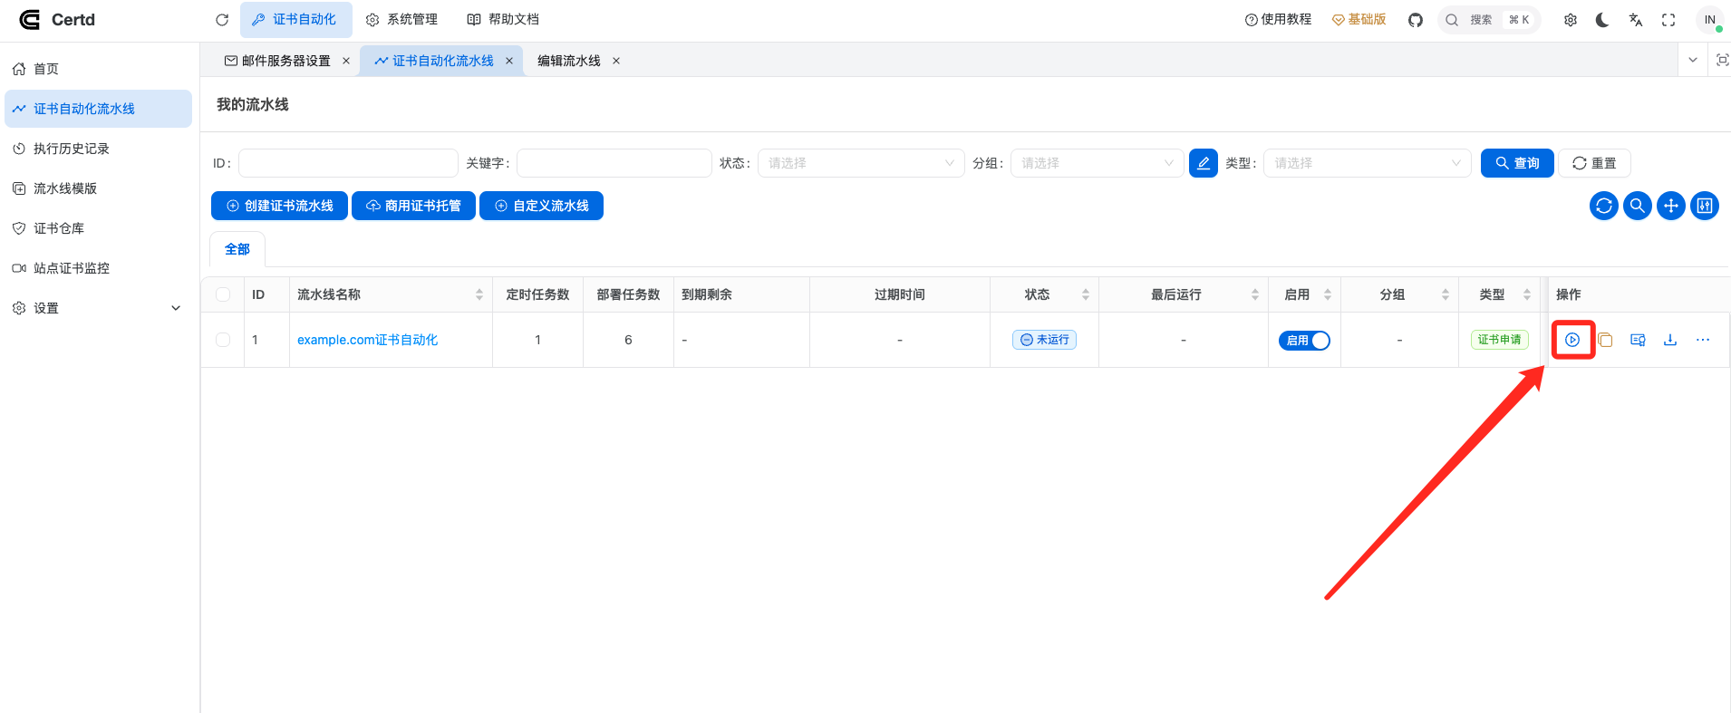This screenshot has height=713, width=1731.
Task: Open 证书仓库 in sidebar
Action: tap(98, 228)
